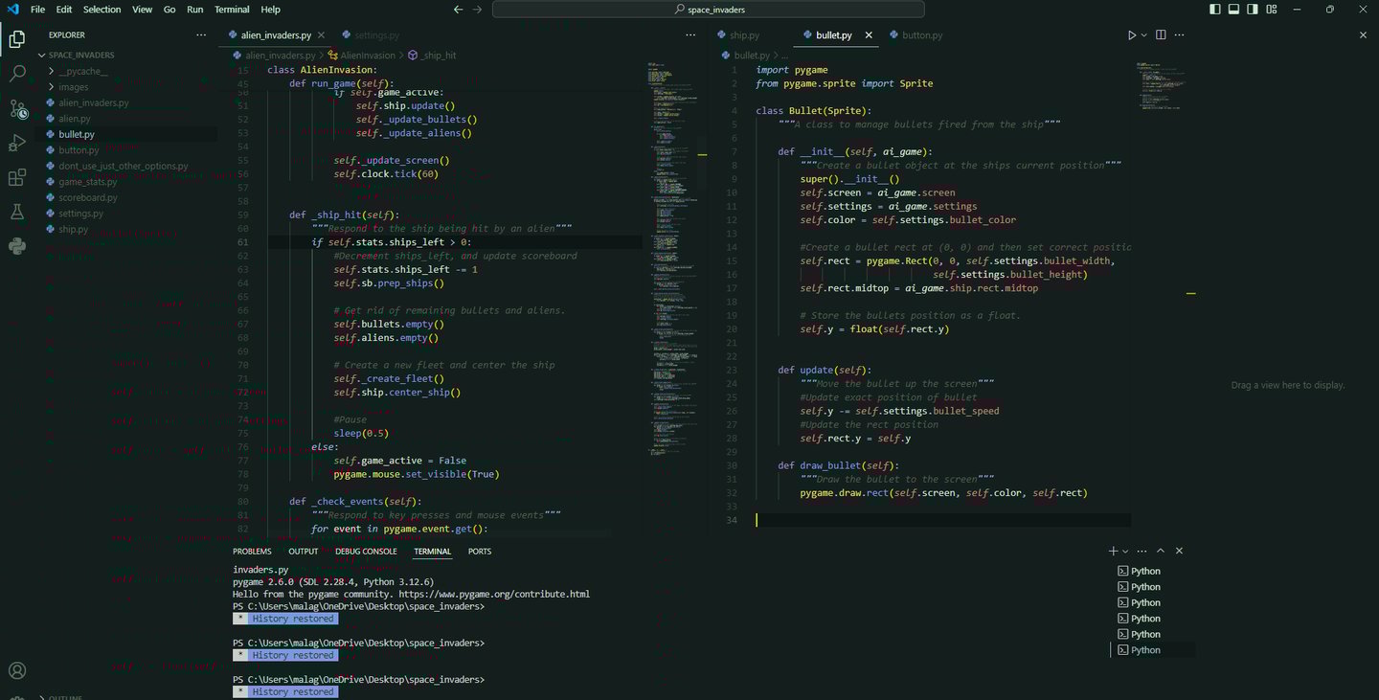Click the space_invaders command center search box
Screen dimensions: 1379x700
click(x=709, y=10)
